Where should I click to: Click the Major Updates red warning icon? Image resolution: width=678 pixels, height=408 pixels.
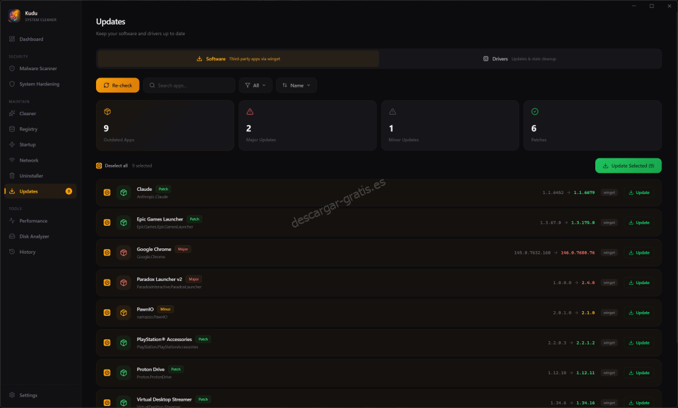pos(250,112)
